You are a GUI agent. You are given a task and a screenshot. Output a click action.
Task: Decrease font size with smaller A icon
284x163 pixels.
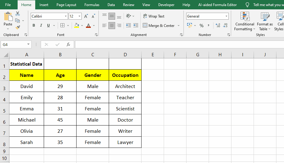click(93, 16)
